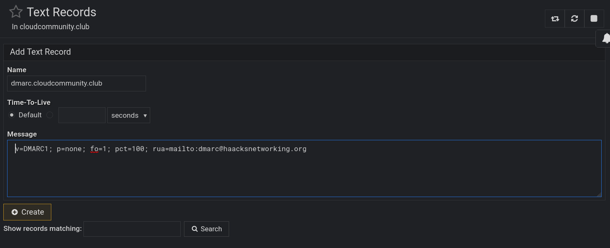Click the Search button
This screenshot has height=248, width=610.
pos(207,229)
